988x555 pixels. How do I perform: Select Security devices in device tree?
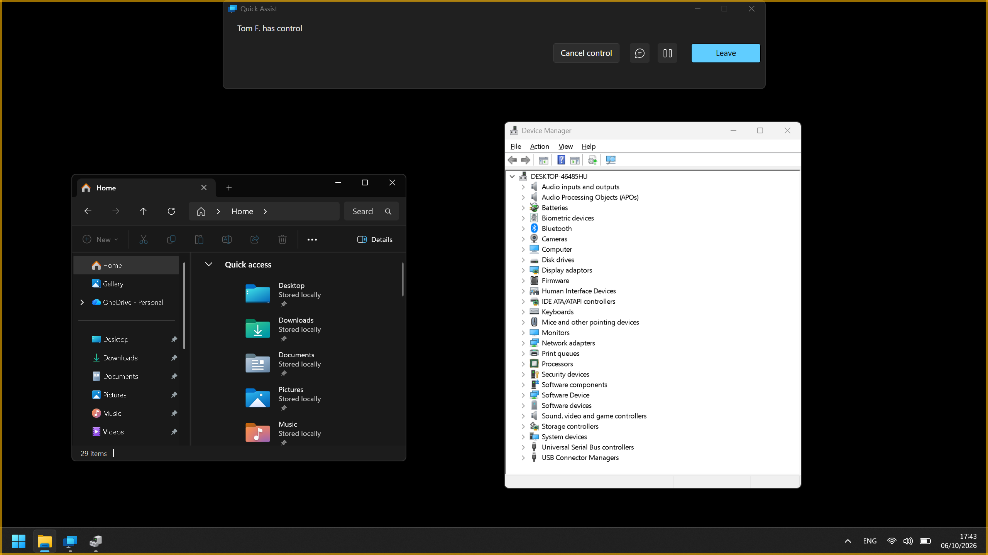(565, 374)
